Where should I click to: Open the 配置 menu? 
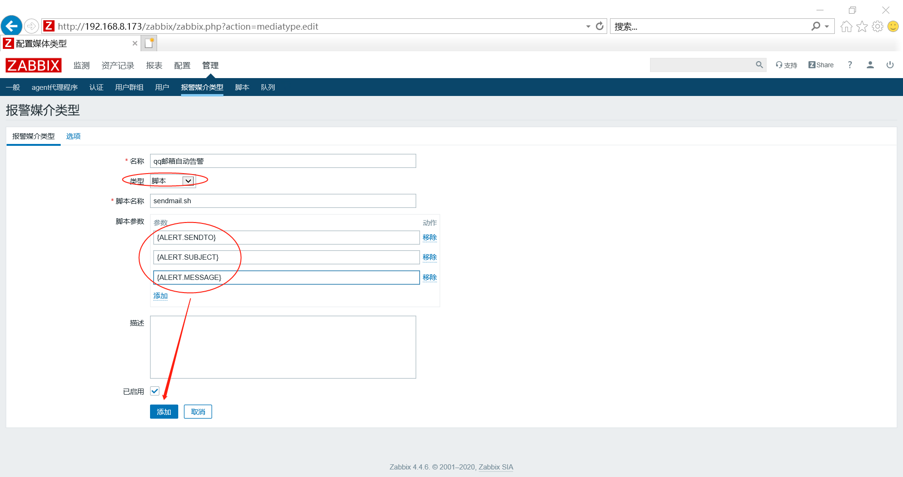click(x=182, y=65)
